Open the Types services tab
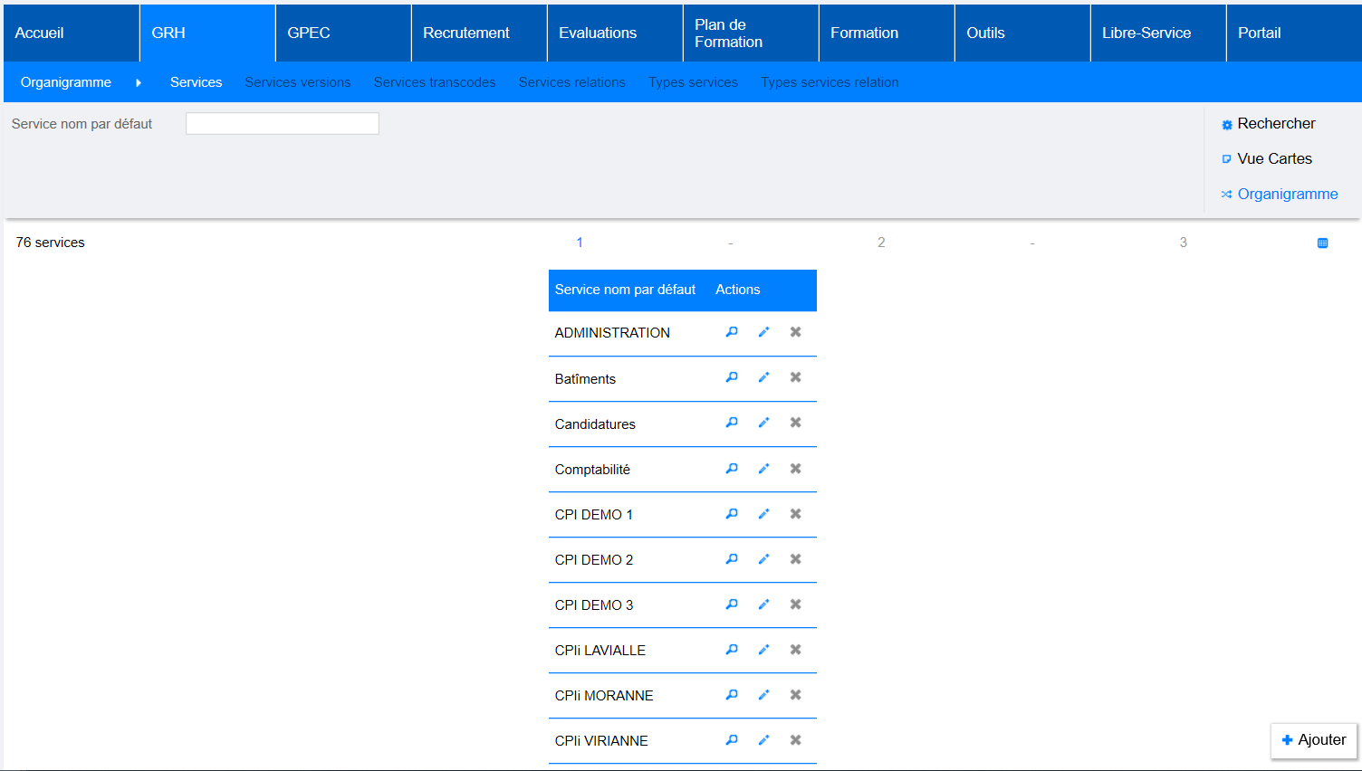Image resolution: width=1362 pixels, height=771 pixels. (693, 82)
